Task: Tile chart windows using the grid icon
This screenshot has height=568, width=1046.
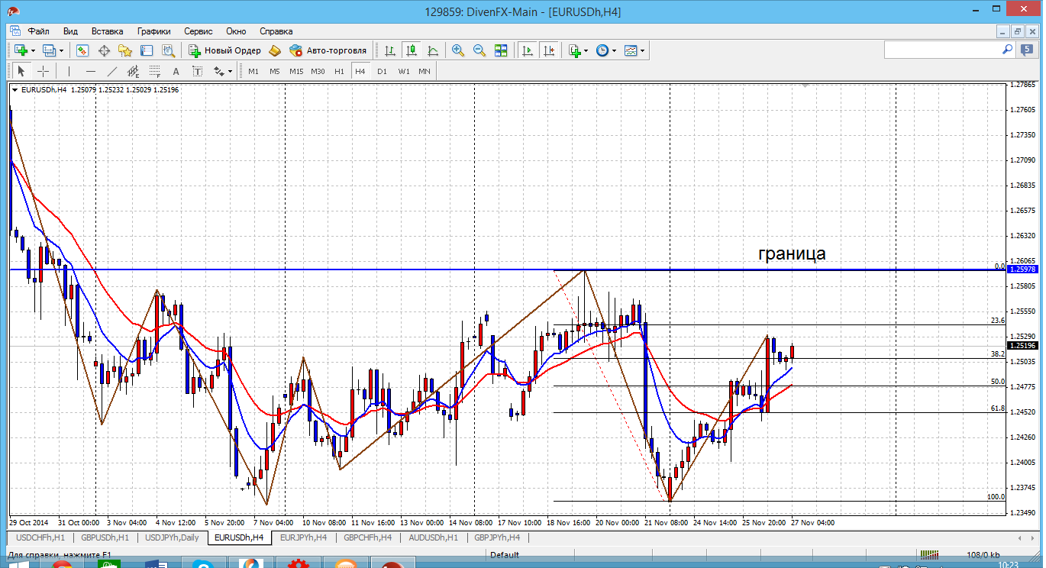Action: 501,50
